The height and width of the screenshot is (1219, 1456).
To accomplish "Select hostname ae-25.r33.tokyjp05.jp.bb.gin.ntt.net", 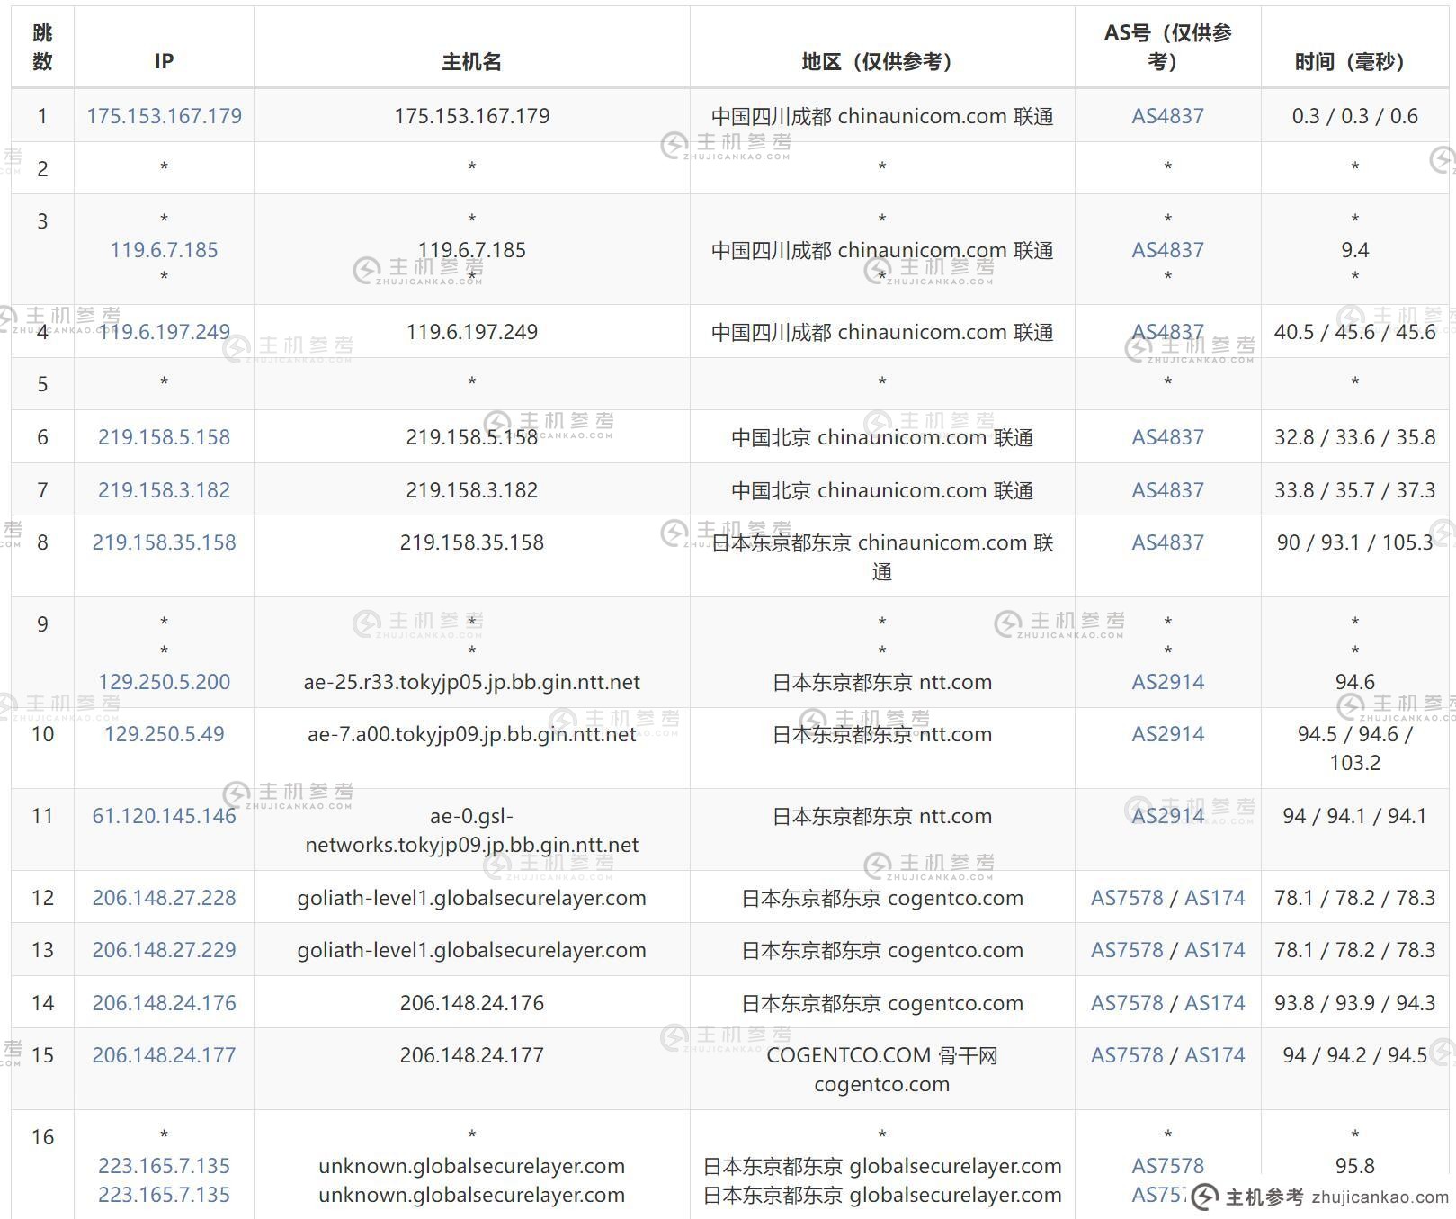I will pos(471,682).
